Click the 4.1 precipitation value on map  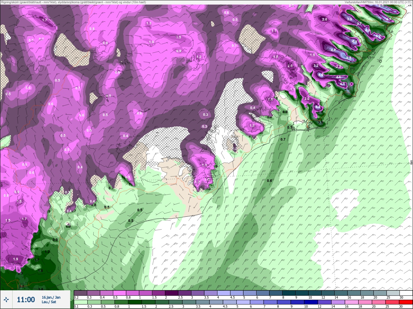[343, 84]
